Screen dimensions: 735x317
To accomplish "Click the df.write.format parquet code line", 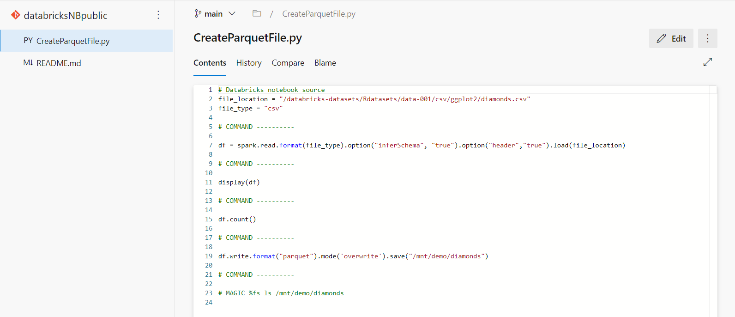I will 353,256.
